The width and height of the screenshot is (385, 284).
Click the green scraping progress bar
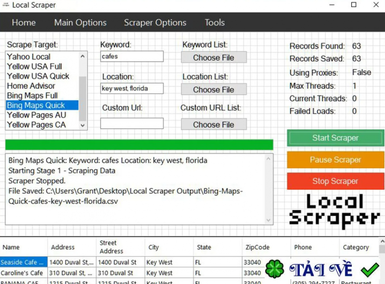click(x=139, y=145)
